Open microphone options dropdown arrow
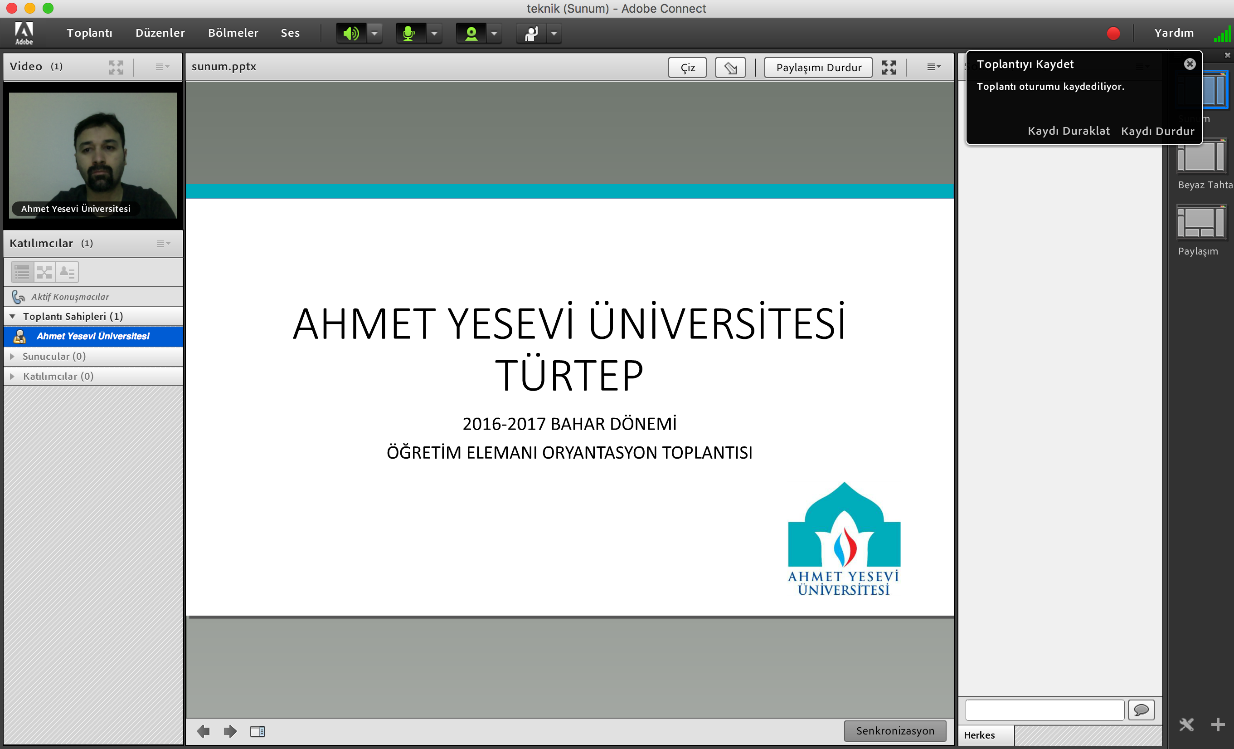The width and height of the screenshot is (1234, 749). point(434,34)
